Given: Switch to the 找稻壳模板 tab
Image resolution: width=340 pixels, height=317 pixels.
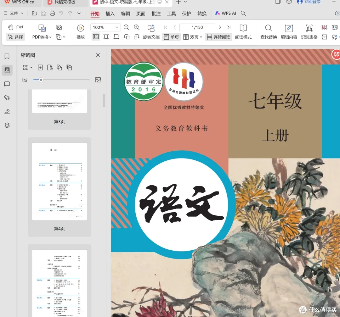Looking at the screenshot, I should (x=65, y=2).
